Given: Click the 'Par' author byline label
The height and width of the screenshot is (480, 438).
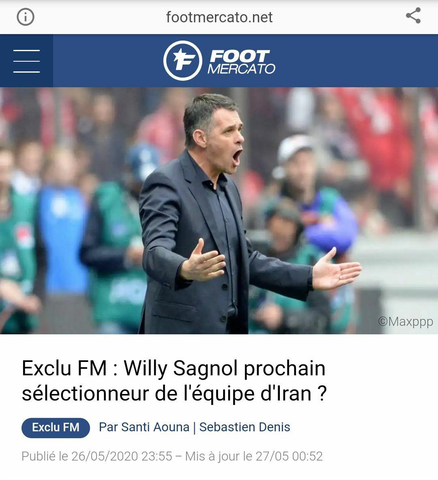Looking at the screenshot, I should [x=108, y=427].
